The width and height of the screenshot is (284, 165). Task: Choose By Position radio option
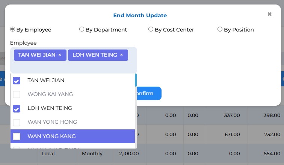pos(220,29)
